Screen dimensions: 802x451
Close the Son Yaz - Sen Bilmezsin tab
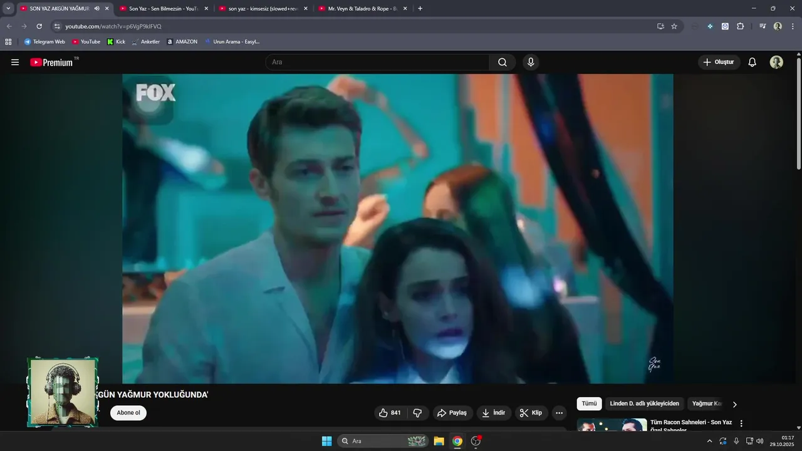tap(206, 9)
